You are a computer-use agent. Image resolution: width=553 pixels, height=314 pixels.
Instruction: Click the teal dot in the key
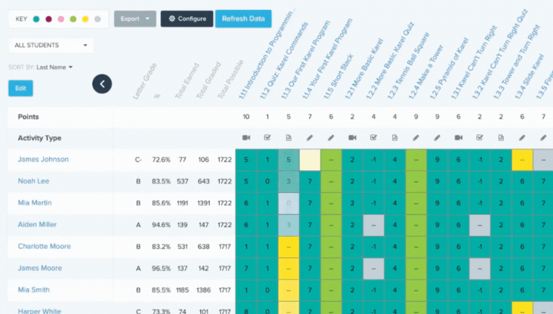click(x=36, y=19)
